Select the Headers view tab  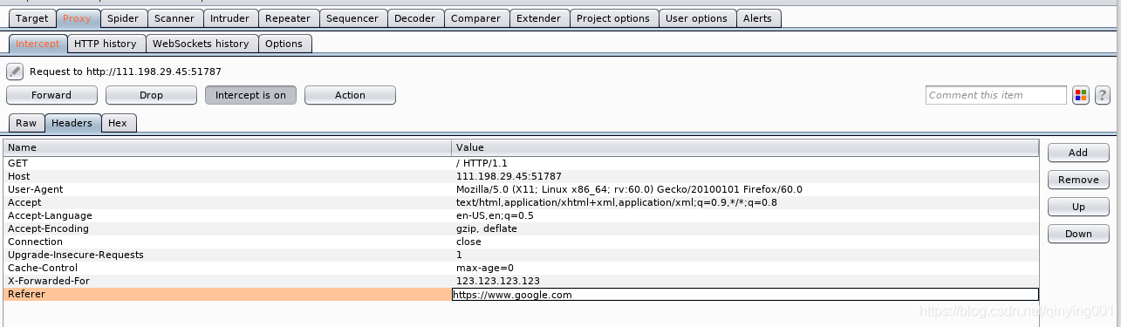coord(72,123)
